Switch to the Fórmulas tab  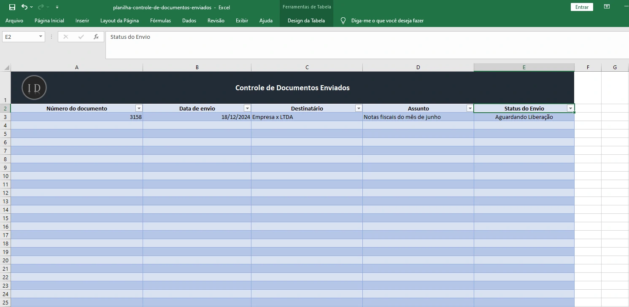[x=160, y=20]
